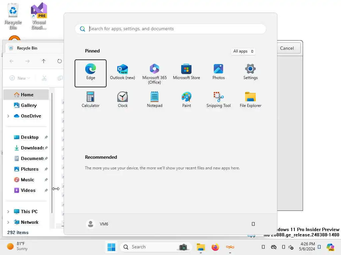Screen dimensions: 341x255
Task: Click the Start menu search field
Action: (x=170, y=29)
